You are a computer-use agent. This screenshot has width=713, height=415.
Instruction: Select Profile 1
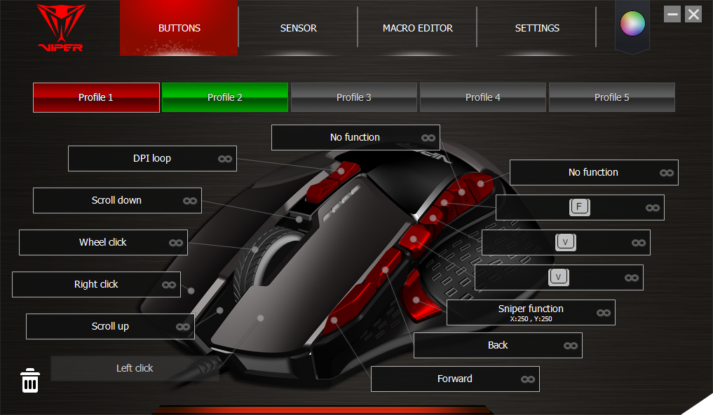[x=96, y=97]
